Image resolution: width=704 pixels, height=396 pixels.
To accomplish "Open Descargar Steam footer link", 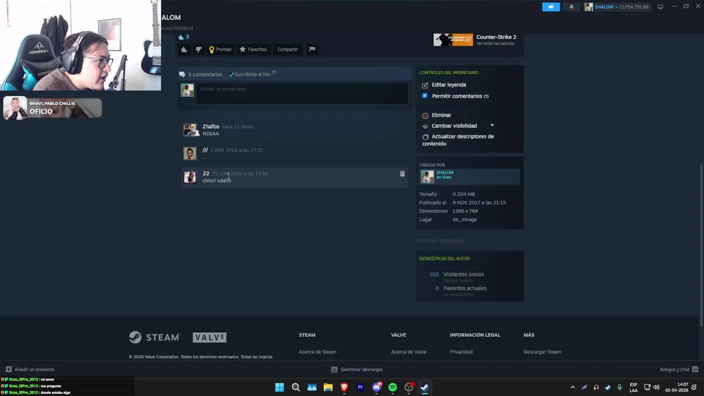I will [542, 352].
